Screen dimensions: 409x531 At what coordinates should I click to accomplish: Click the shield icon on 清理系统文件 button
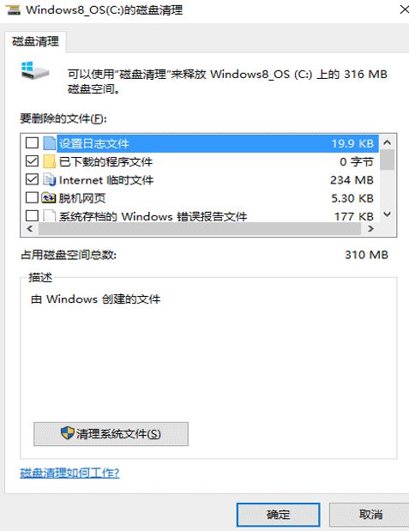click(x=67, y=433)
